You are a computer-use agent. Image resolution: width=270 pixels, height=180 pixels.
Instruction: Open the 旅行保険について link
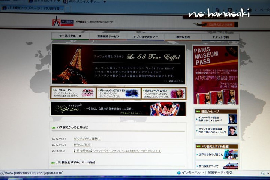[x=208, y=166]
